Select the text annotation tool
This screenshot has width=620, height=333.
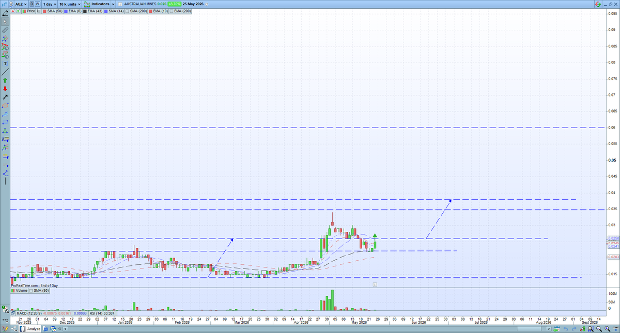pyautogui.click(x=5, y=64)
